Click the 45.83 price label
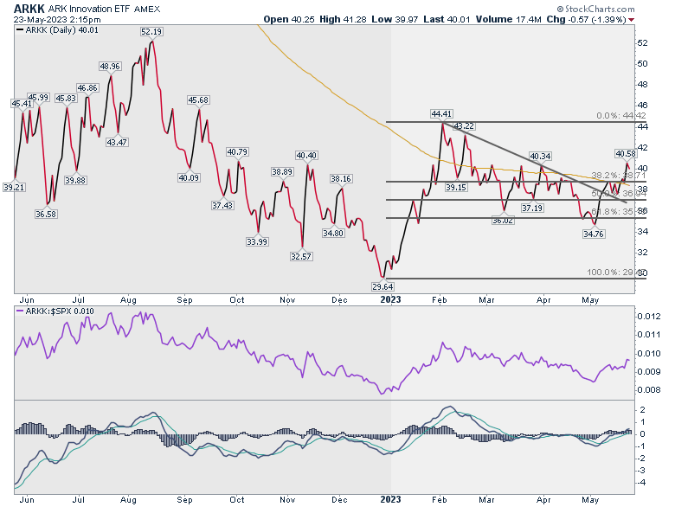 66,99
